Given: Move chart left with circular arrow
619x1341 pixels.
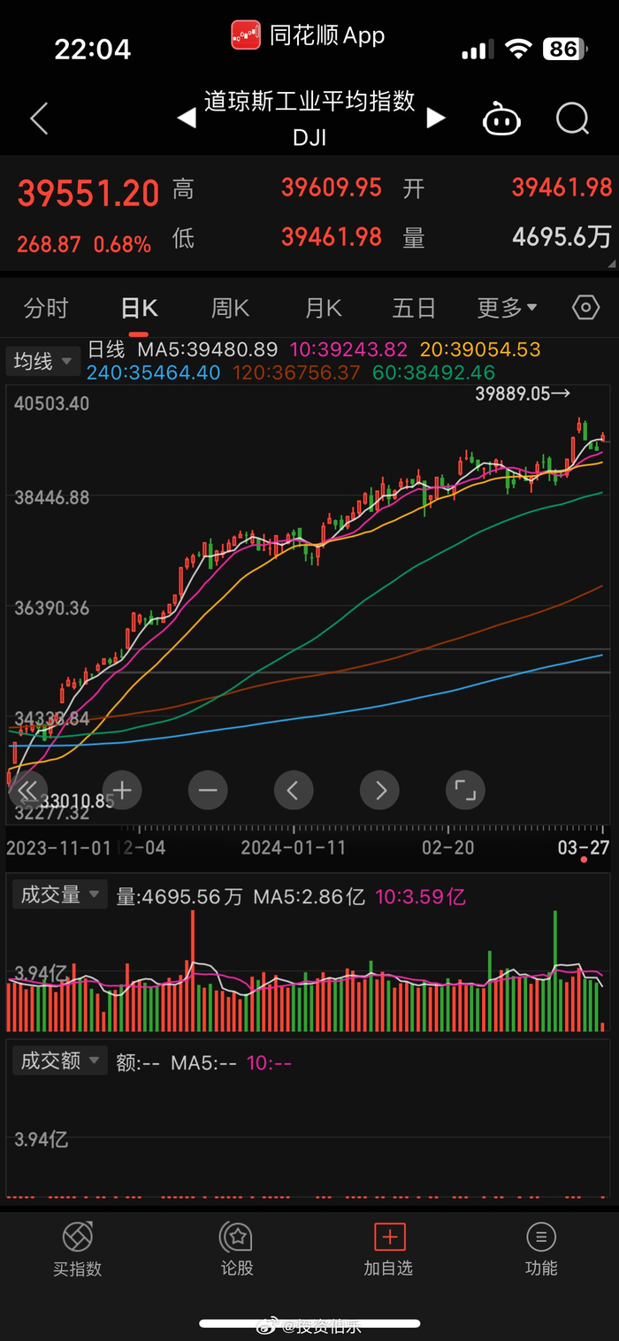Looking at the screenshot, I should [x=294, y=790].
